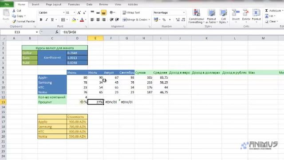Toggle Bold formatting

tap(41, 20)
